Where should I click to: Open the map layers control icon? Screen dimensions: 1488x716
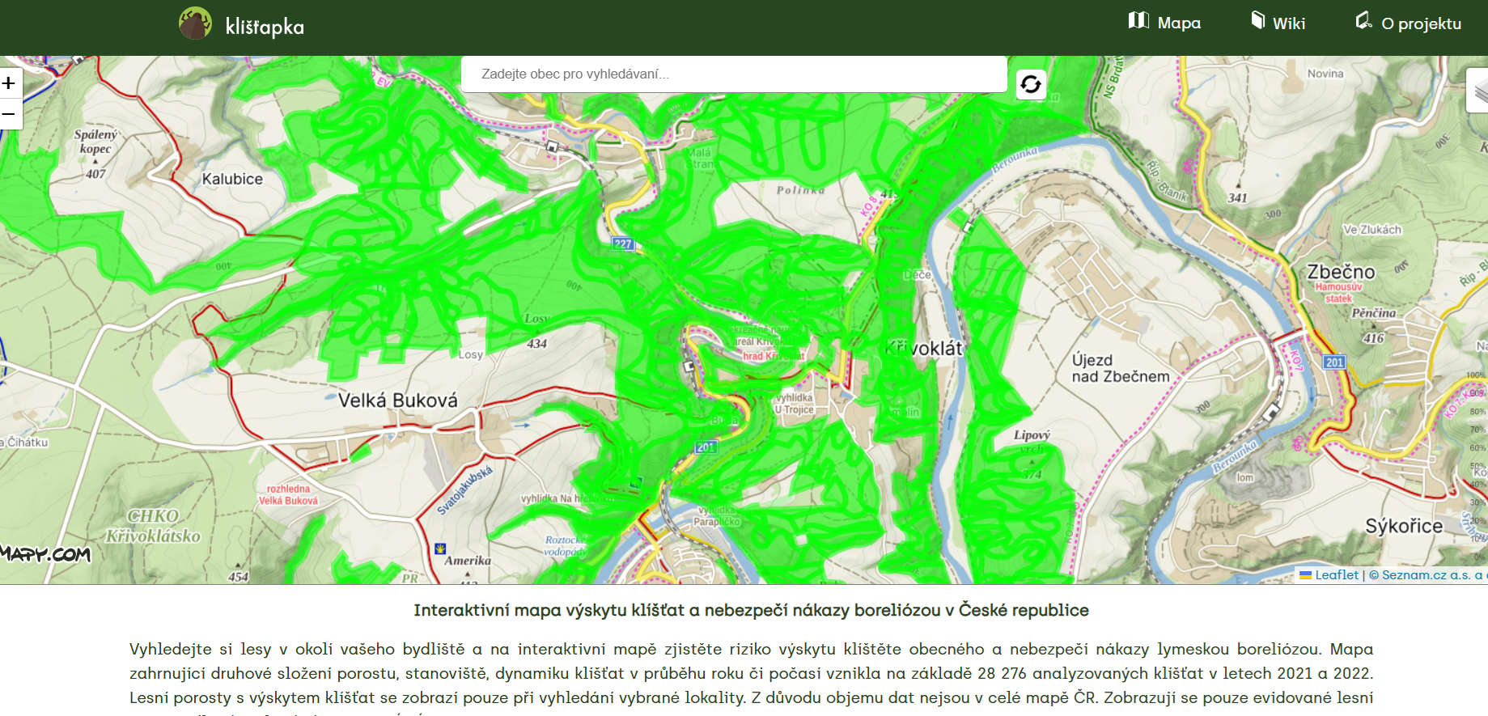tap(1478, 91)
